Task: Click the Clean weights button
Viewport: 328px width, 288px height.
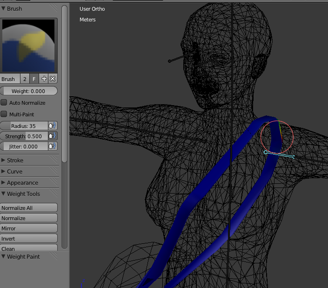Action: point(29,248)
